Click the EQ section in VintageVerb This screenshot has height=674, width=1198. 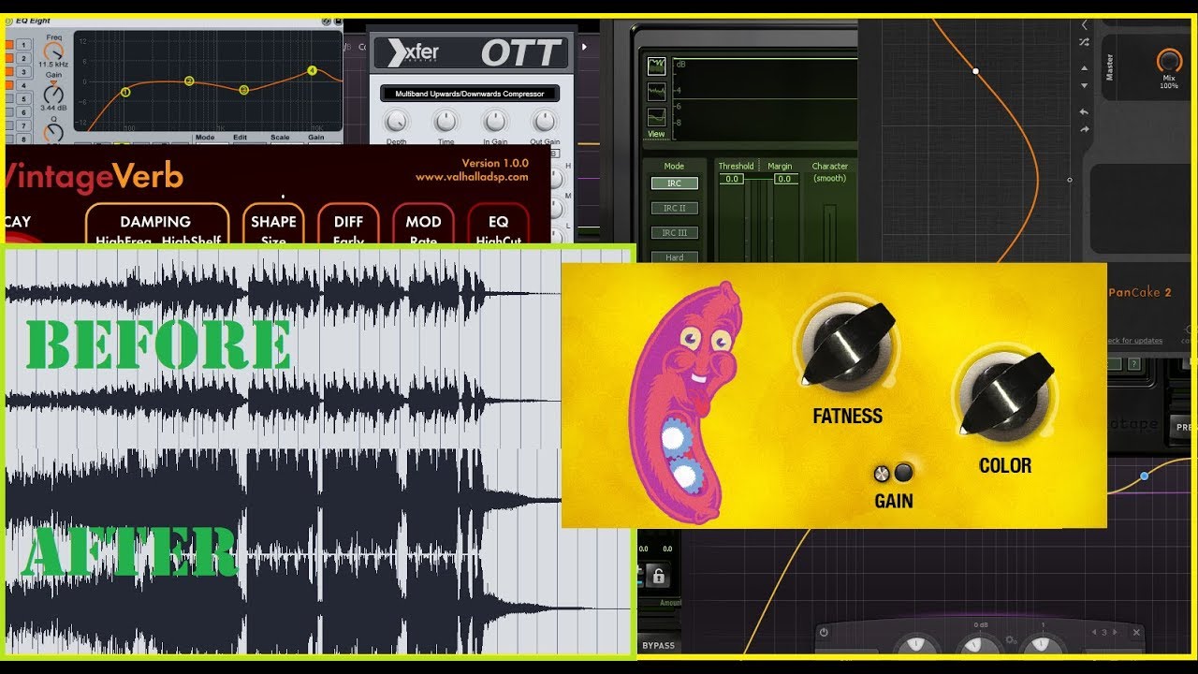[x=498, y=225]
